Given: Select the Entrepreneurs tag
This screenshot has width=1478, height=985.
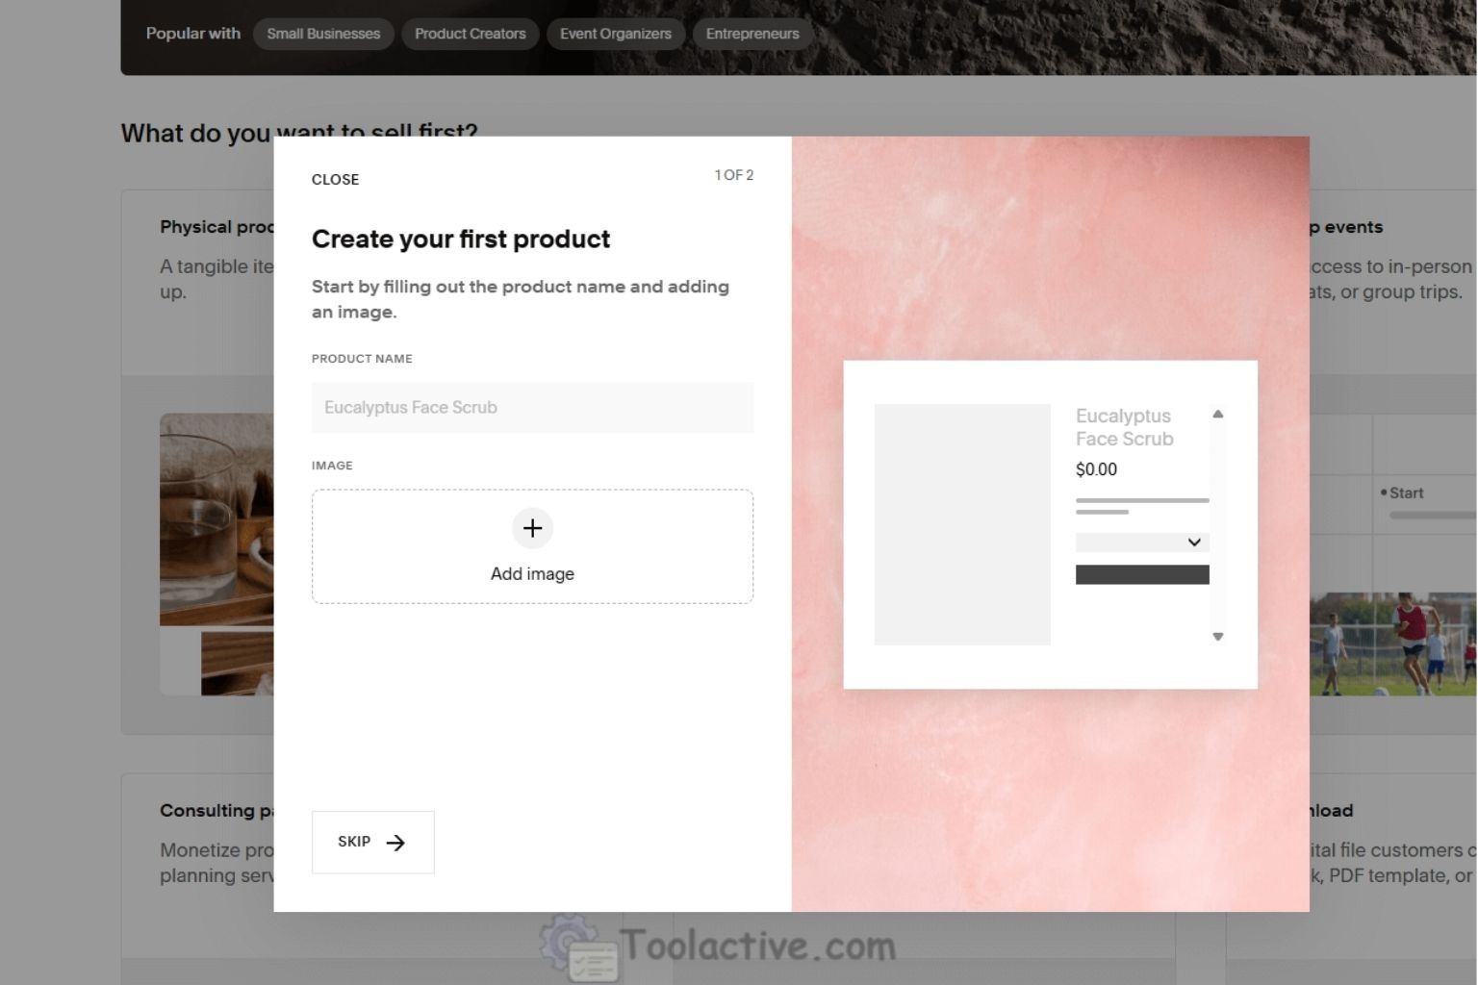Looking at the screenshot, I should (752, 34).
